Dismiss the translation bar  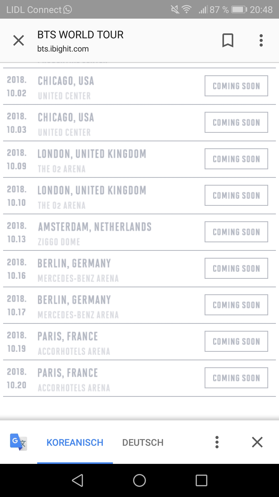click(257, 442)
